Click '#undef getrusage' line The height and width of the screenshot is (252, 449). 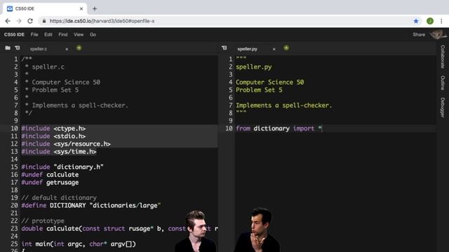tap(50, 182)
